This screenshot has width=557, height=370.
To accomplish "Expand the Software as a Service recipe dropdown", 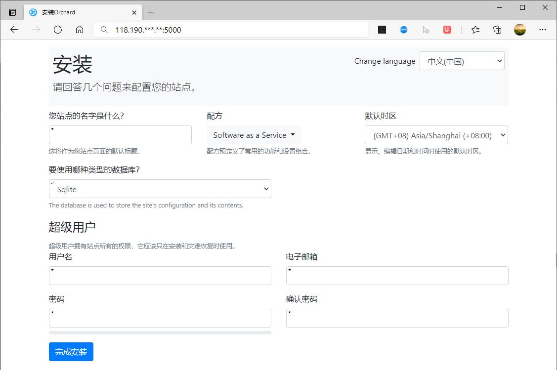I will [x=254, y=134].
